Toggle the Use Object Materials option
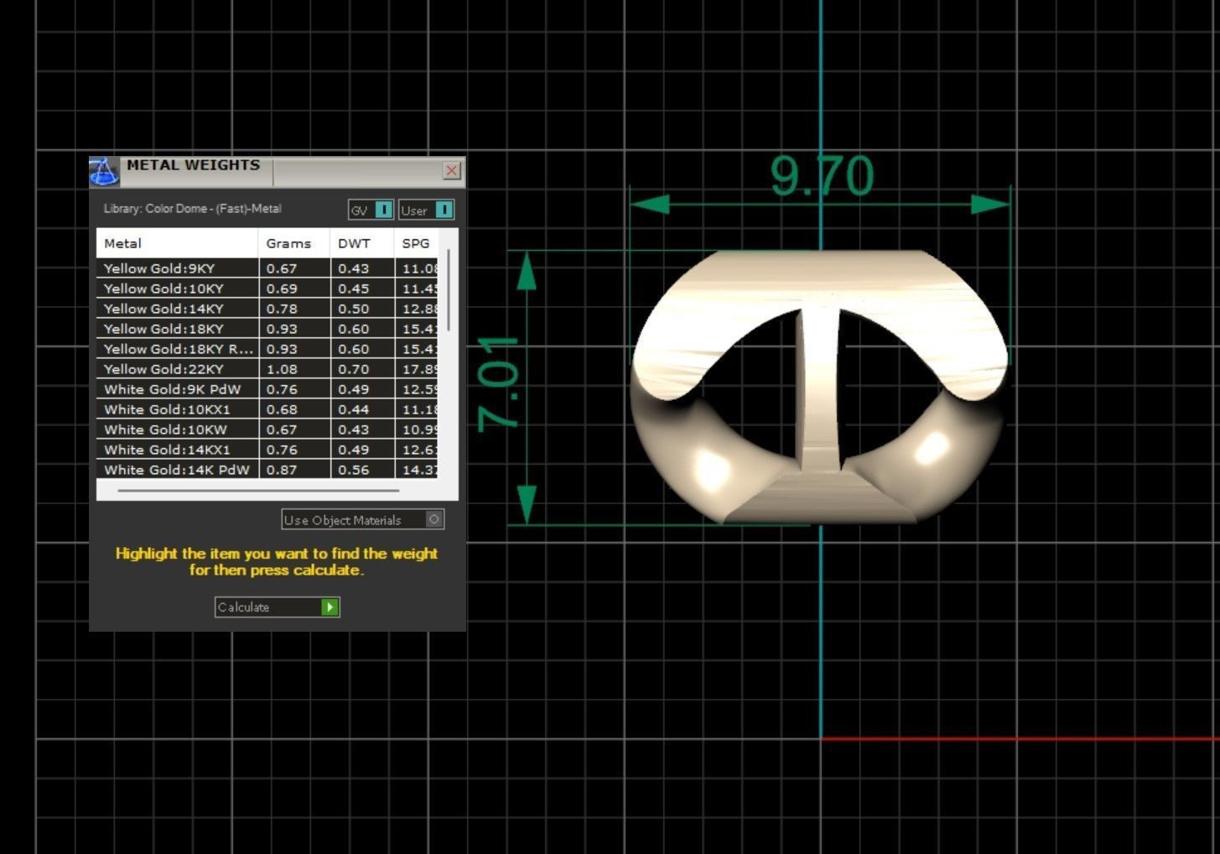The width and height of the screenshot is (1220, 854). point(362,520)
